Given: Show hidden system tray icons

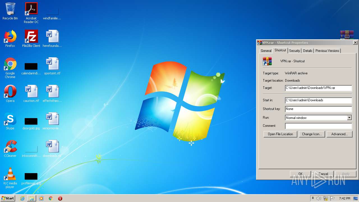Looking at the screenshot, I should 313,198.
